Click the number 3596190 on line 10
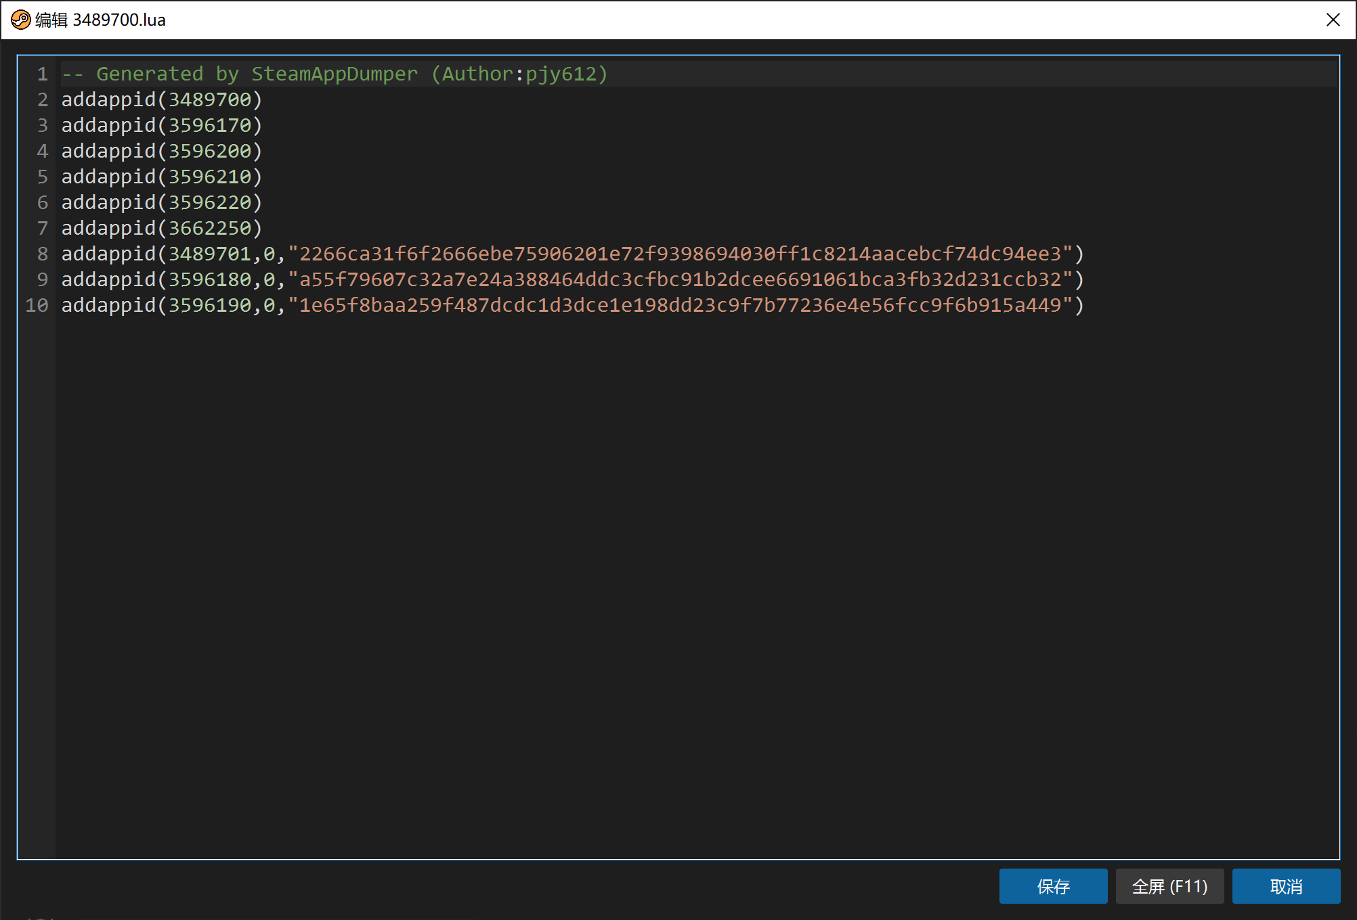The height and width of the screenshot is (920, 1357). point(210,305)
